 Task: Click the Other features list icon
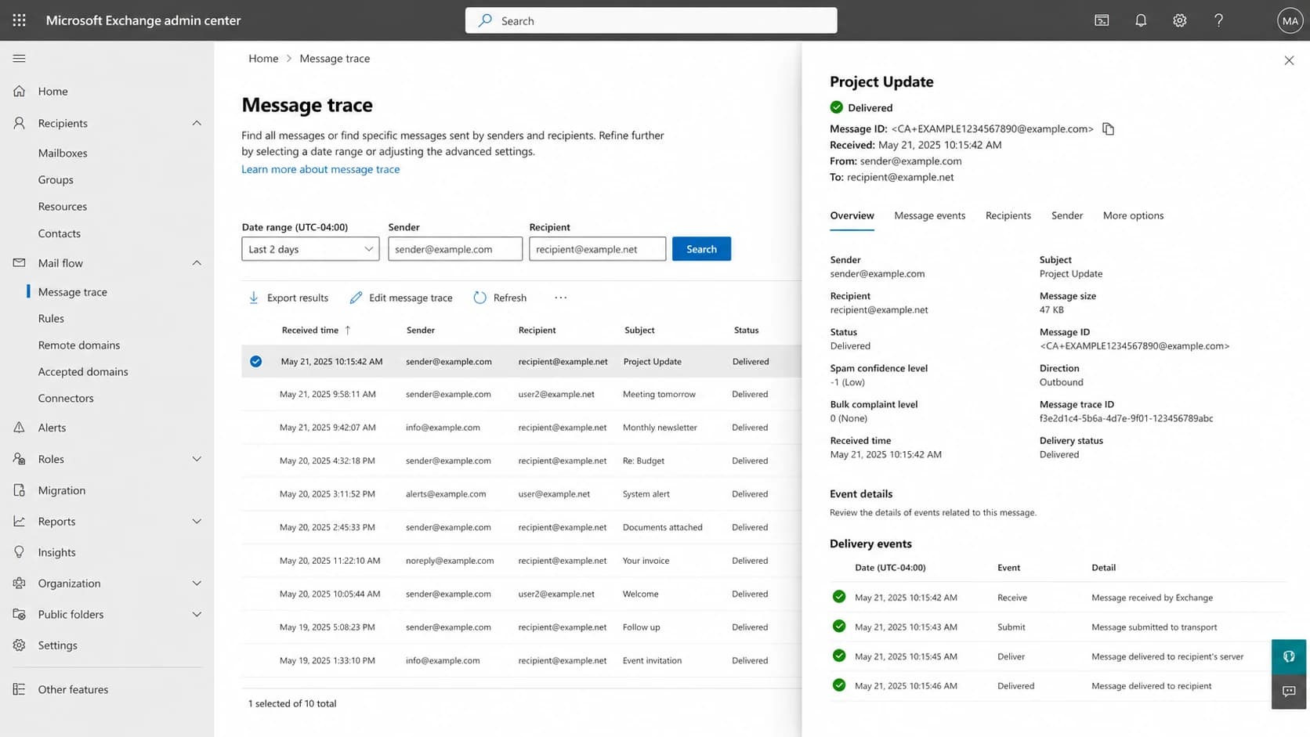coord(20,689)
